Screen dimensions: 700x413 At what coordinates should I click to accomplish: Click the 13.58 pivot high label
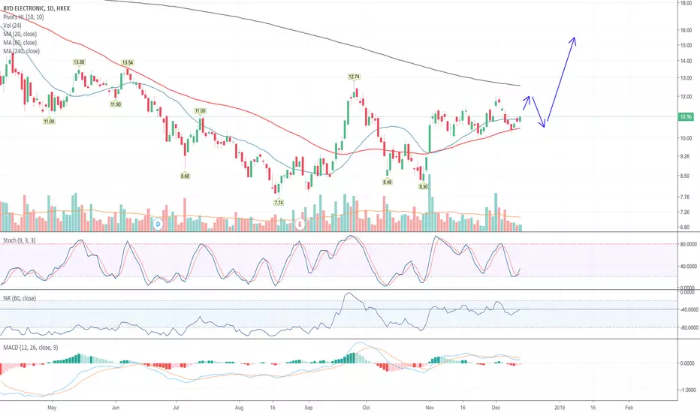79,62
